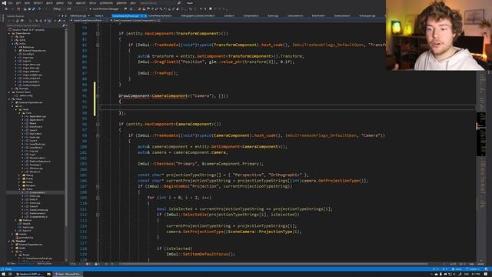Open File Explorer from the taskbar

(x=48, y=274)
